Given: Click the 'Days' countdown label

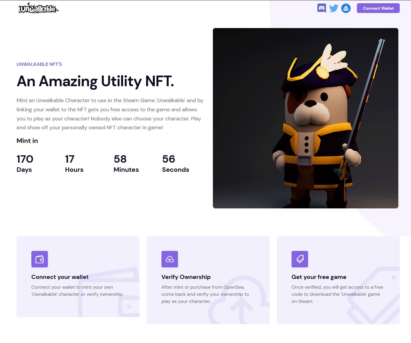Looking at the screenshot, I should click(24, 170).
